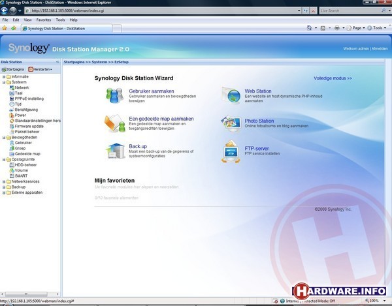The height and width of the screenshot is (306, 392).
Task: Switch to Volledige modus
Action: tap(333, 78)
